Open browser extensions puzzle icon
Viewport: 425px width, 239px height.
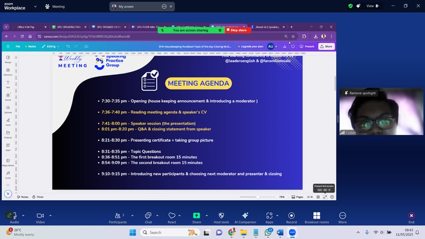click(x=304, y=37)
